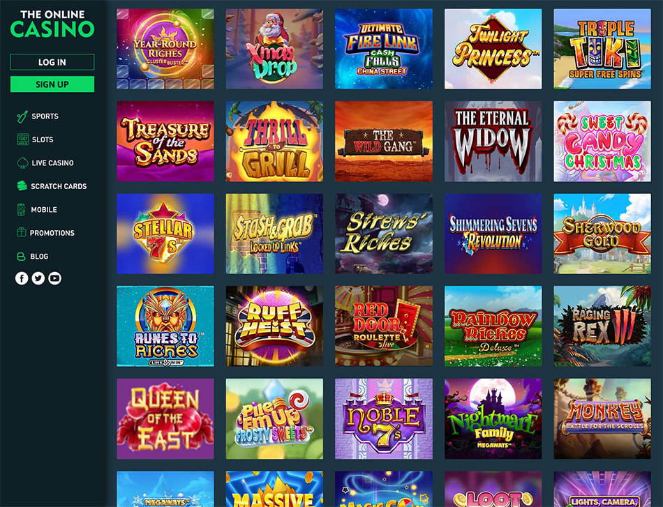Launch the Thrill to Grill slot
This screenshot has height=507, width=663.
(x=274, y=141)
